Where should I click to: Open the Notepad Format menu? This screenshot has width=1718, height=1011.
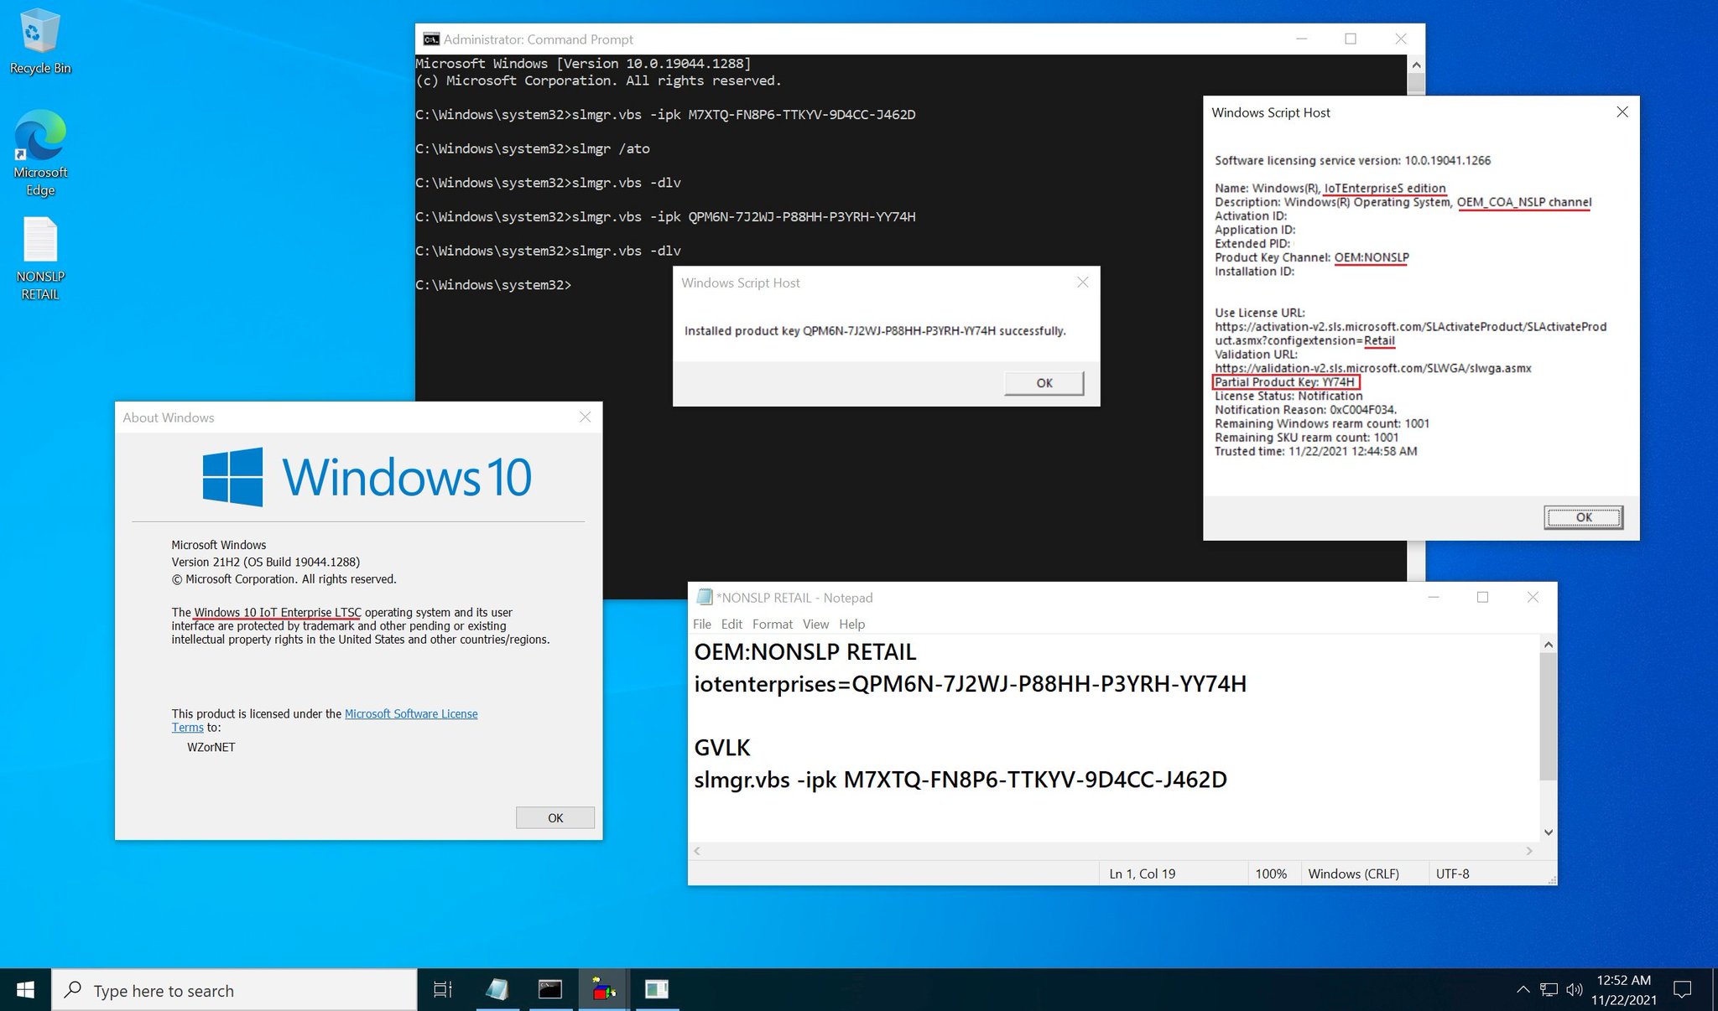(772, 625)
